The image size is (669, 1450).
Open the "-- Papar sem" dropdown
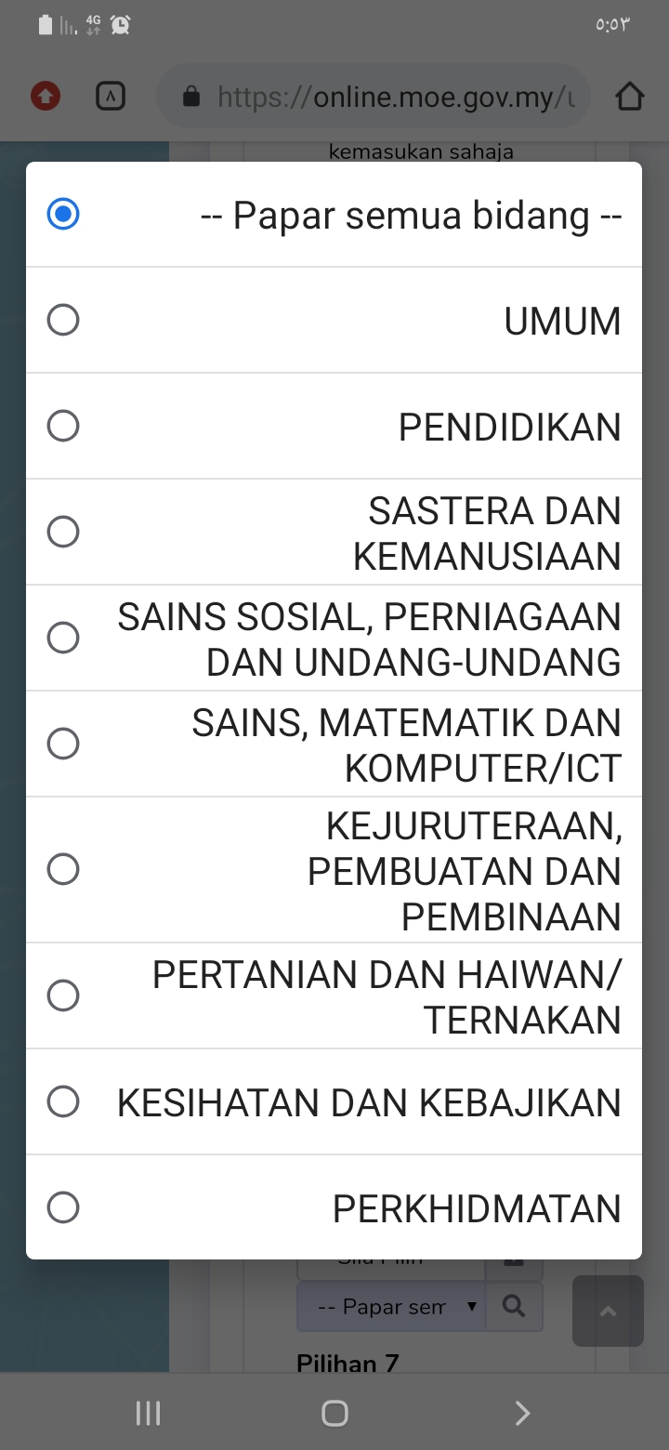pyautogui.click(x=392, y=1306)
